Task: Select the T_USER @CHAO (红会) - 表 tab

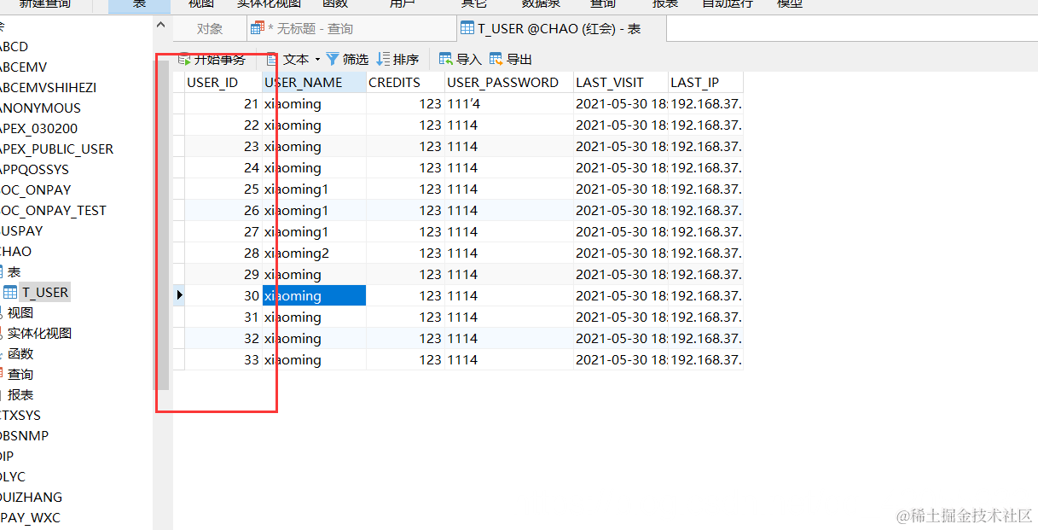Action: click(x=560, y=29)
